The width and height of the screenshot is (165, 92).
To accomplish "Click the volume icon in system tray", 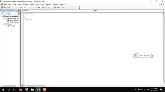I will (142, 90).
